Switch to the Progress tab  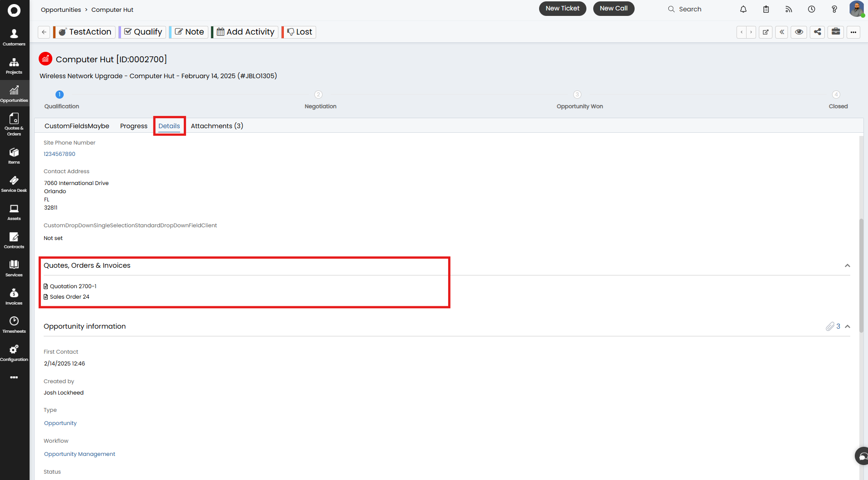coord(134,126)
